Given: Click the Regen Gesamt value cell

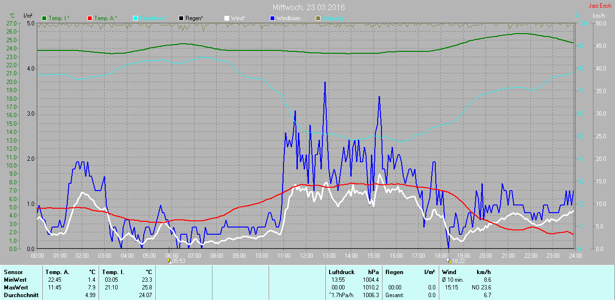Looking at the screenshot, I should pyautogui.click(x=431, y=295).
